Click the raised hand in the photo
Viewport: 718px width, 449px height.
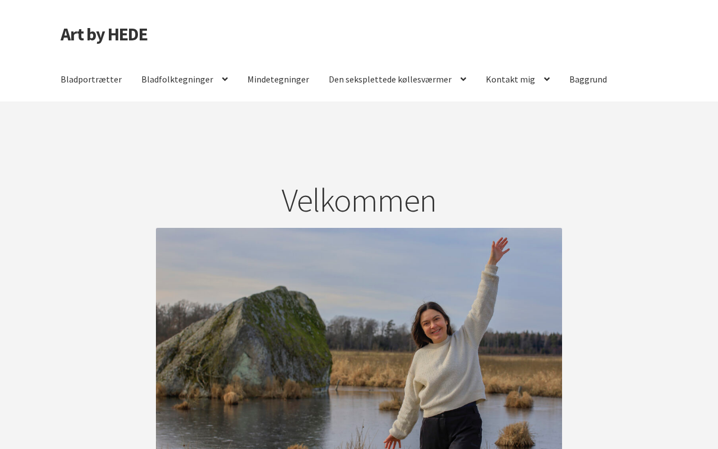pos(499,250)
